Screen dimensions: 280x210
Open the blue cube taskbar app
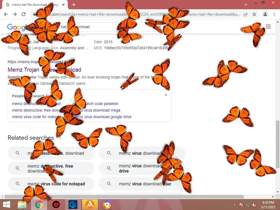point(73,205)
